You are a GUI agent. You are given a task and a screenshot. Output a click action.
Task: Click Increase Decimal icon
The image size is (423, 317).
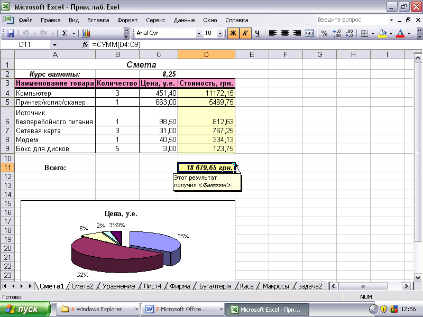coord(337,33)
